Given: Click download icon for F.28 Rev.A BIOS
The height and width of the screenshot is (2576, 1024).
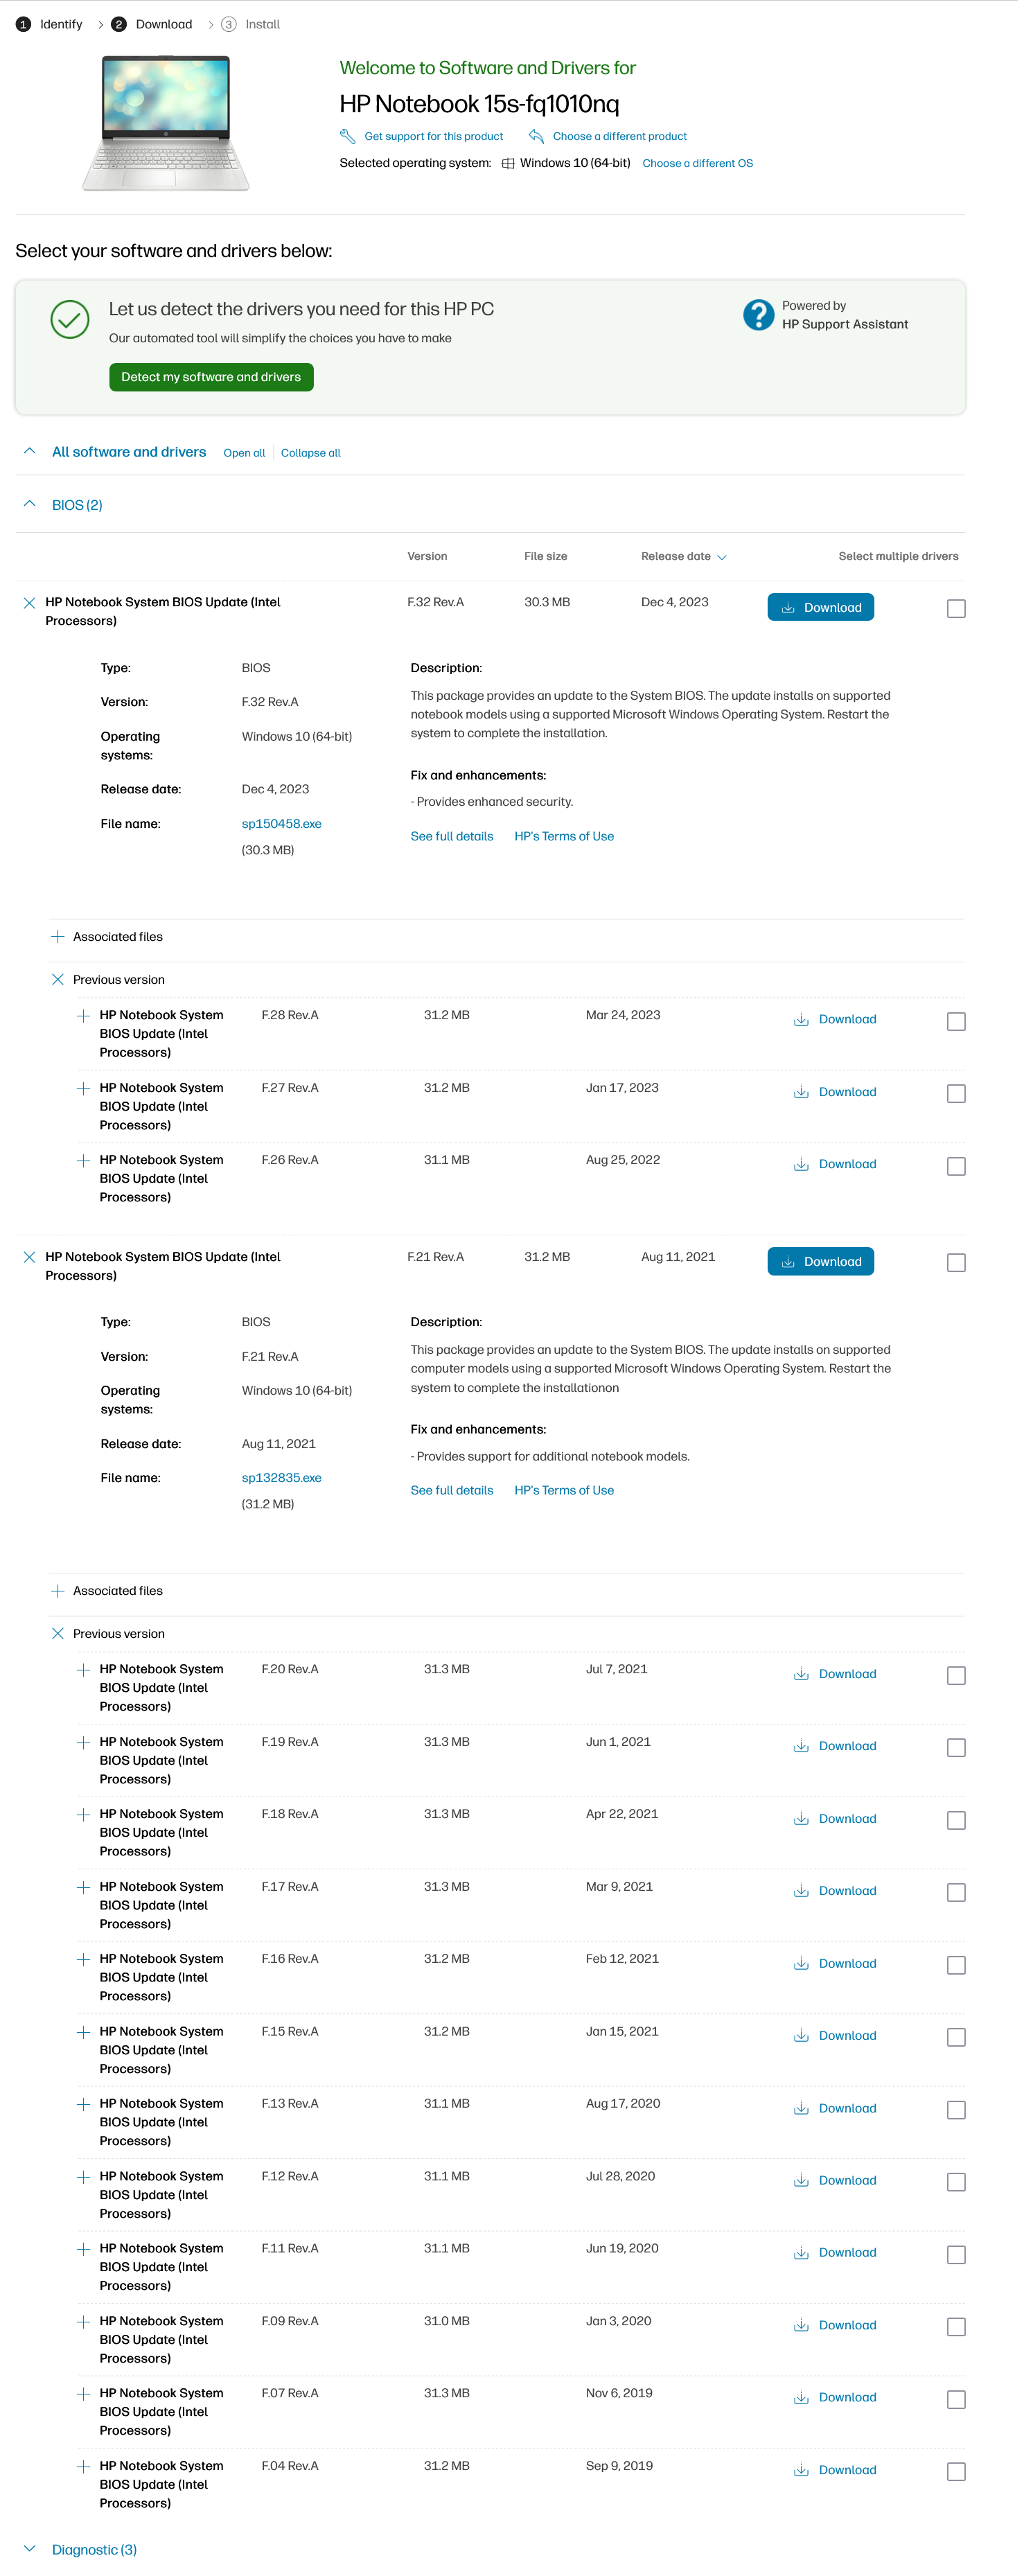Looking at the screenshot, I should (x=801, y=1020).
